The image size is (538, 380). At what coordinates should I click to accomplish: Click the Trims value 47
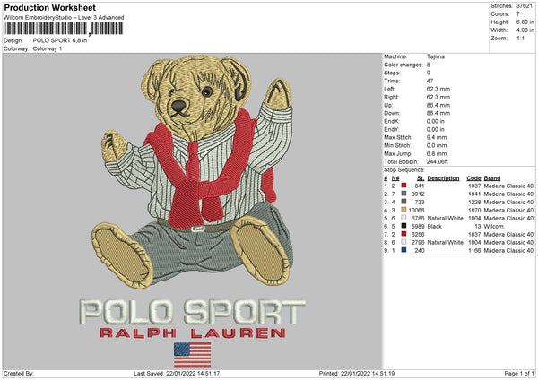pos(430,81)
